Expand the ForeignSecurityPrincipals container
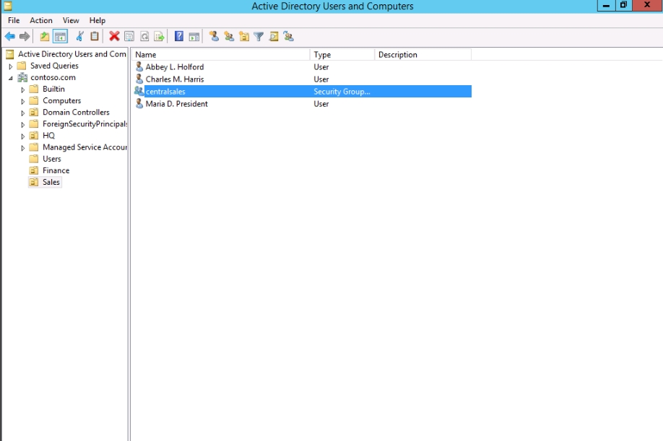This screenshot has height=441, width=663. (23, 125)
